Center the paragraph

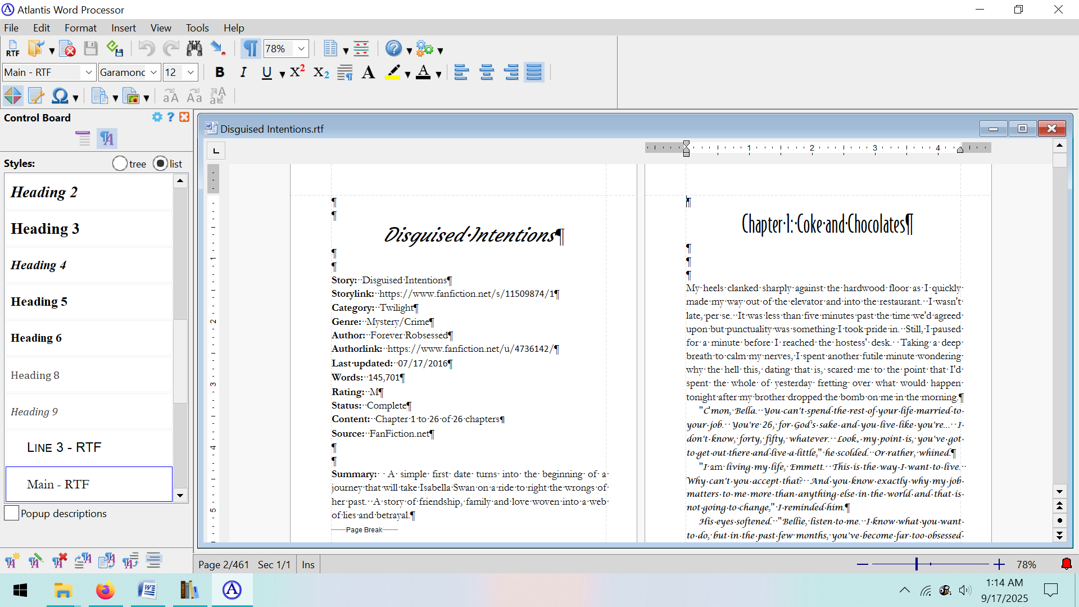click(x=487, y=73)
